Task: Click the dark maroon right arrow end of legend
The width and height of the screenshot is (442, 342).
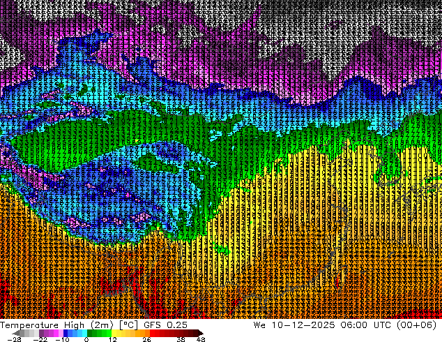Action: (200, 333)
